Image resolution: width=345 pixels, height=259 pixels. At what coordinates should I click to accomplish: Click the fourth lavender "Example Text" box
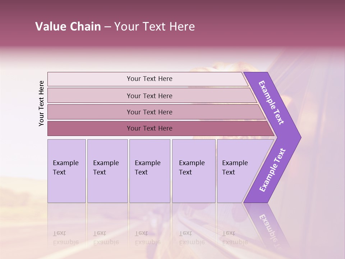194,171
